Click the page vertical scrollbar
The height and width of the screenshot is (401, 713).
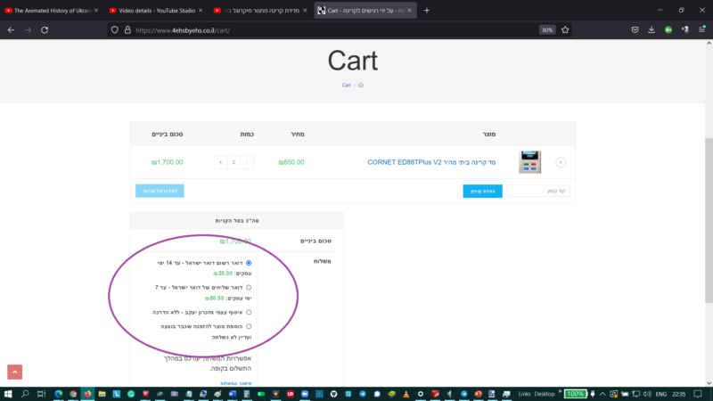[709, 220]
